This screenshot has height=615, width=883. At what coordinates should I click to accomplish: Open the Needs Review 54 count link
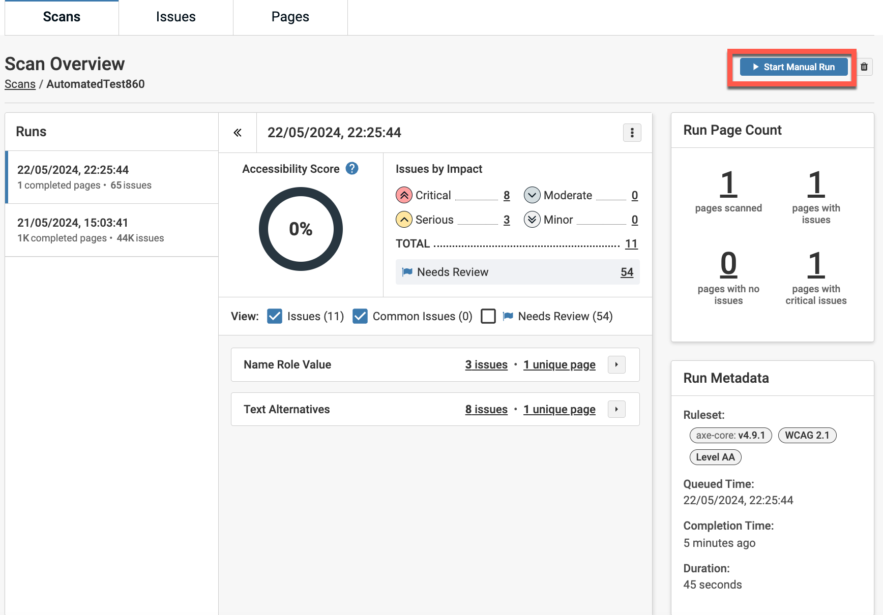click(627, 272)
